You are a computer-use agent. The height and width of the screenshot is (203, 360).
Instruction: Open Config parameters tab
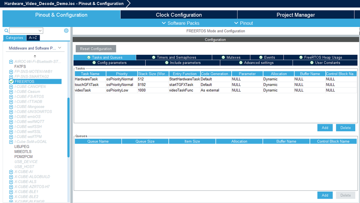click(110, 63)
